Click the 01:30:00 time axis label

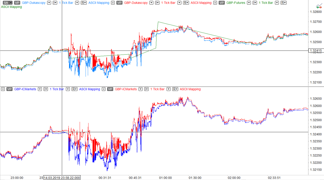(x=195, y=178)
